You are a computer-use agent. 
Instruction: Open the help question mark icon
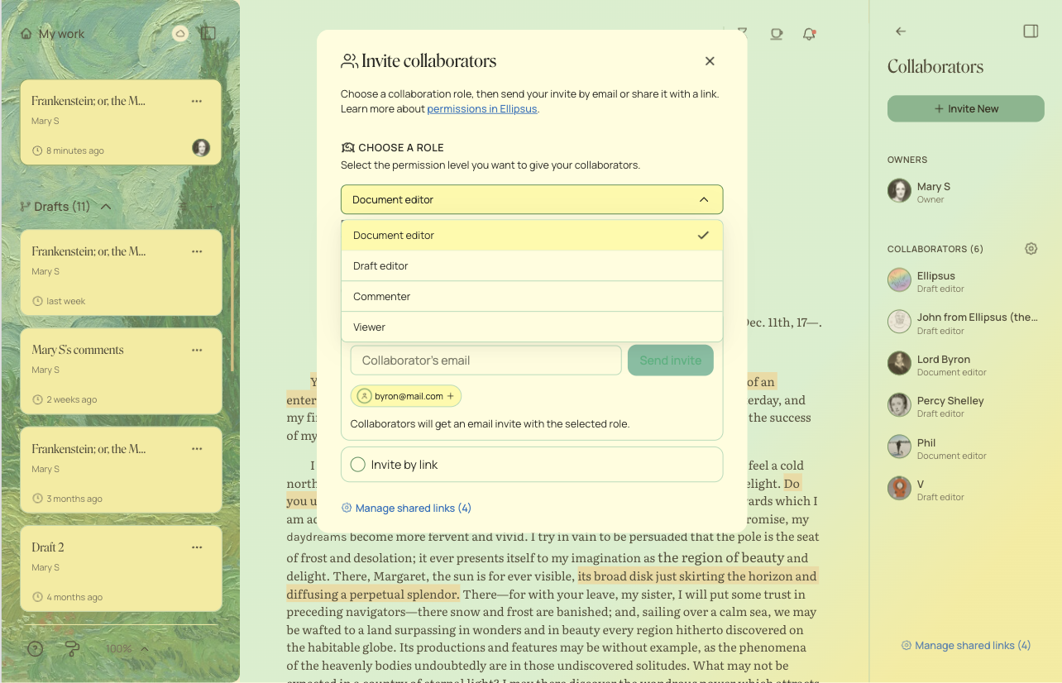35,648
